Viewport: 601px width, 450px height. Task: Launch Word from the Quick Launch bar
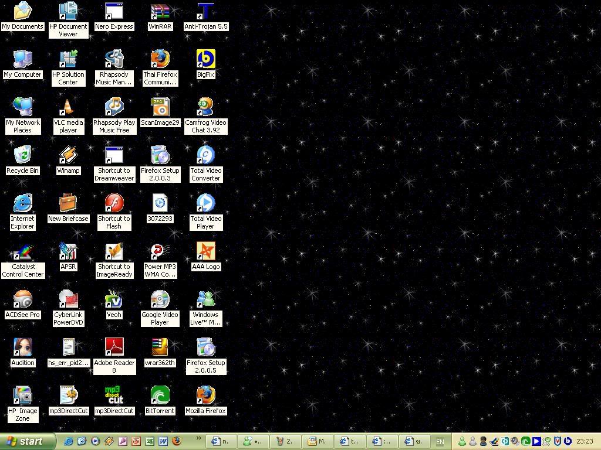click(x=163, y=441)
